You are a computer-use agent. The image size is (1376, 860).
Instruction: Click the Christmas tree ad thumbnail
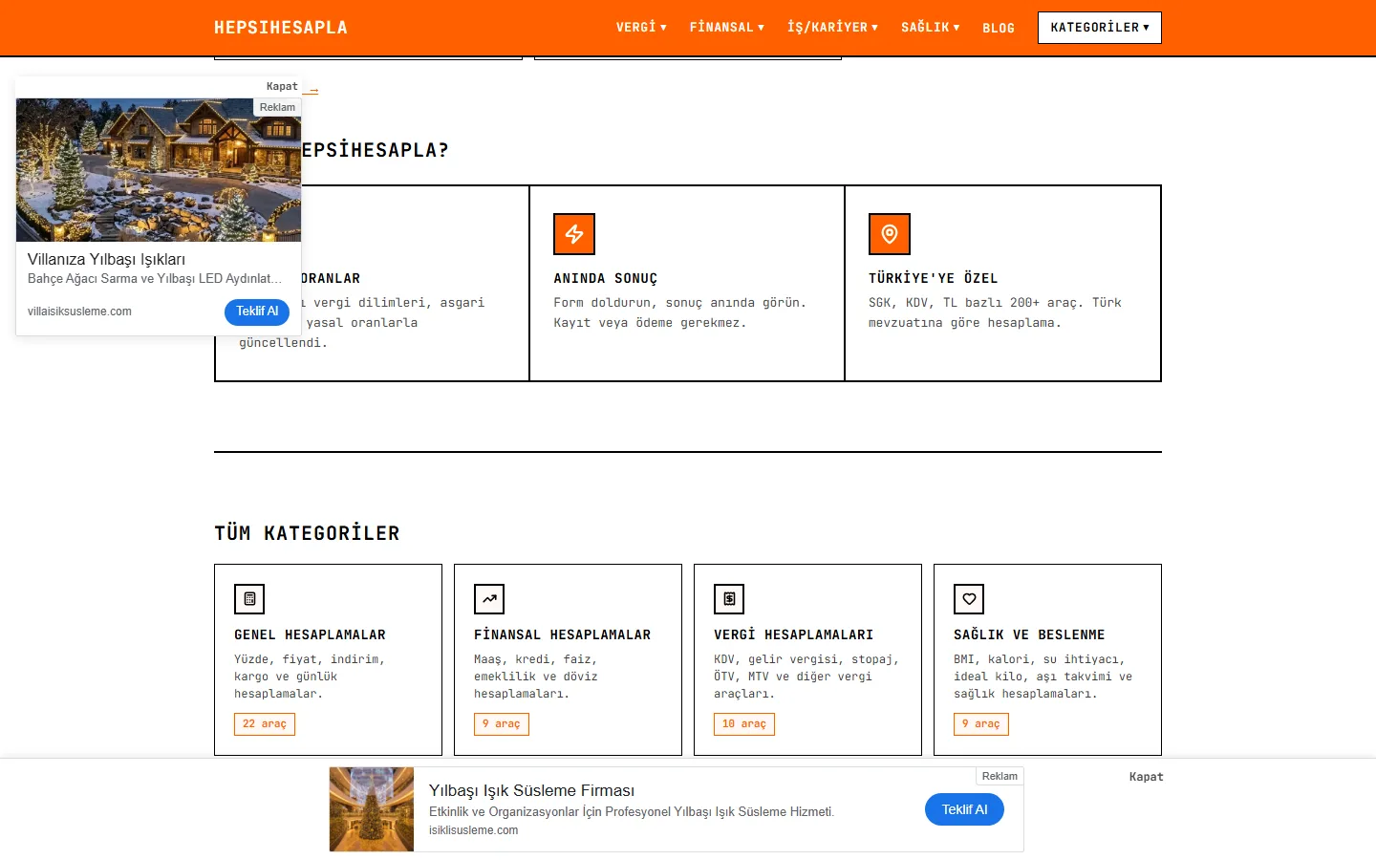(372, 809)
